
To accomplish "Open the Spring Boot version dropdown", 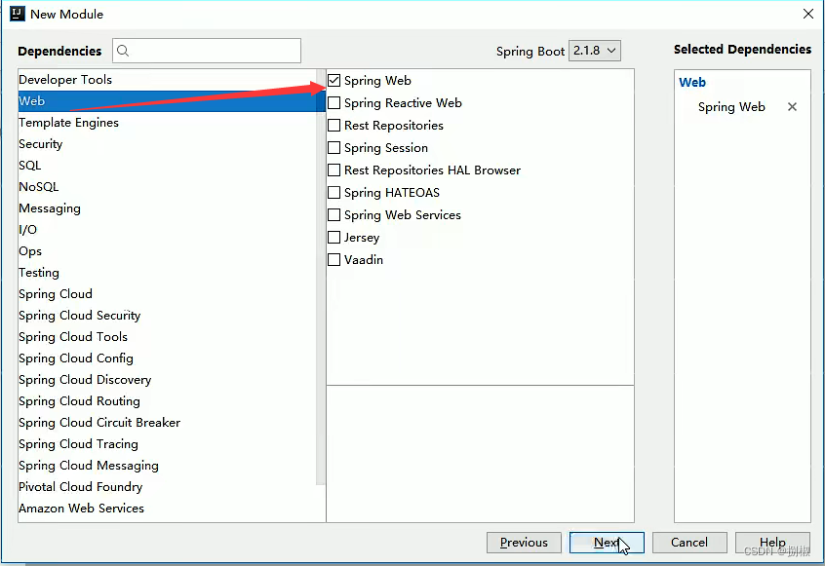I will pos(595,51).
